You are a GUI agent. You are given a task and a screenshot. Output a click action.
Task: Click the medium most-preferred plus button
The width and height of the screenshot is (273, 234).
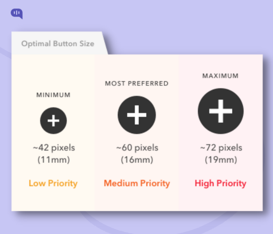(x=136, y=115)
